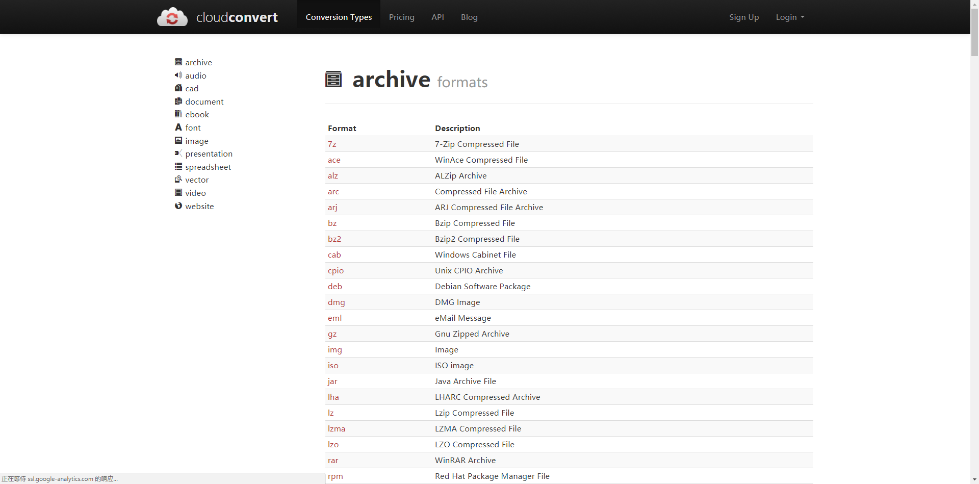The height and width of the screenshot is (484, 979).
Task: Click the cloudconvert cloud logo icon
Action: point(172,17)
